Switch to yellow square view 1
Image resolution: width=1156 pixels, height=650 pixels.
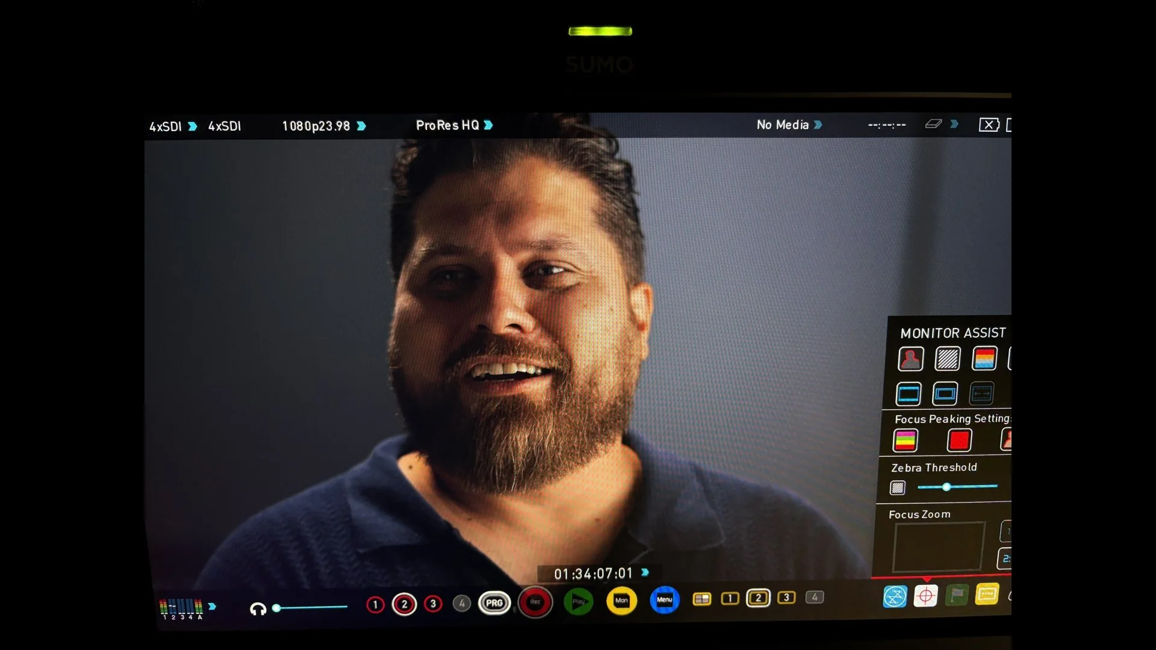point(730,598)
